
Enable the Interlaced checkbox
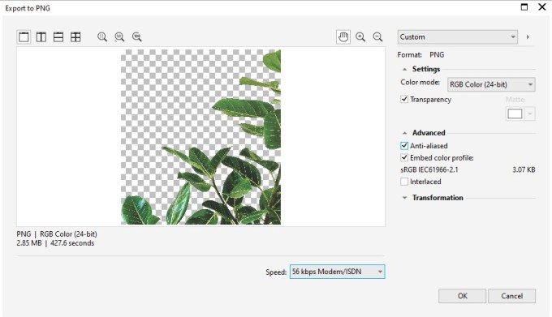coord(404,182)
